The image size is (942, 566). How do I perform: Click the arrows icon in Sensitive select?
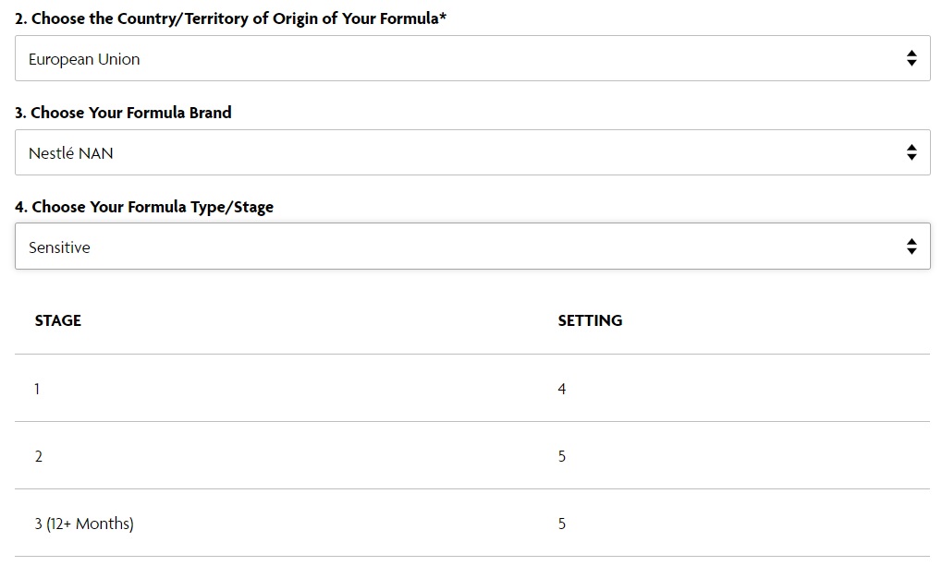(x=911, y=247)
